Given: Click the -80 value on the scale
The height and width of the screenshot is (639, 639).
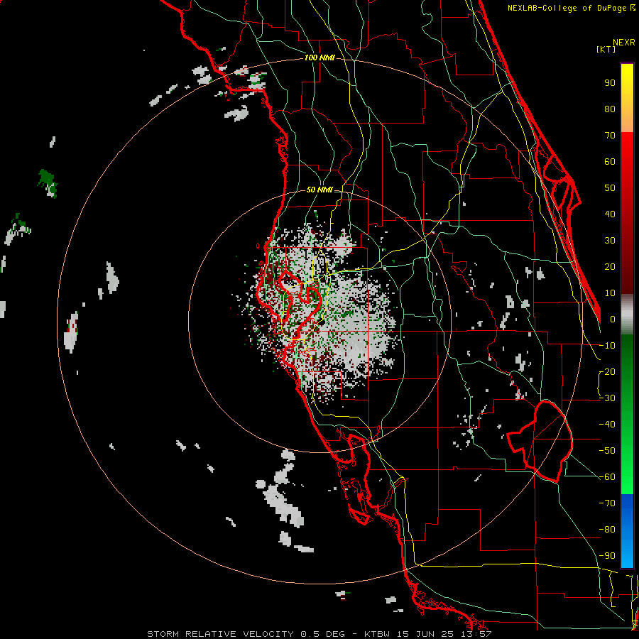Looking at the screenshot, I should pos(607,530).
